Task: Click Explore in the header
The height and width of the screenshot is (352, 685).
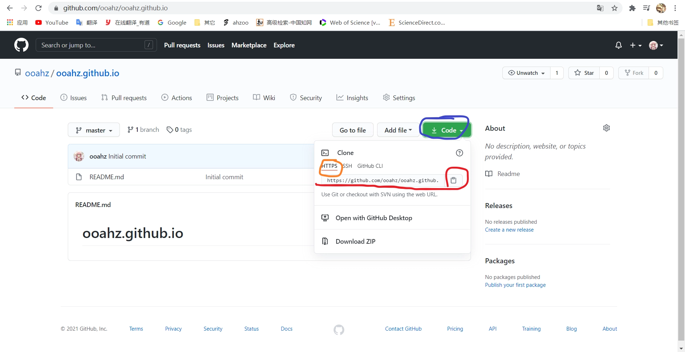Action: click(x=284, y=45)
